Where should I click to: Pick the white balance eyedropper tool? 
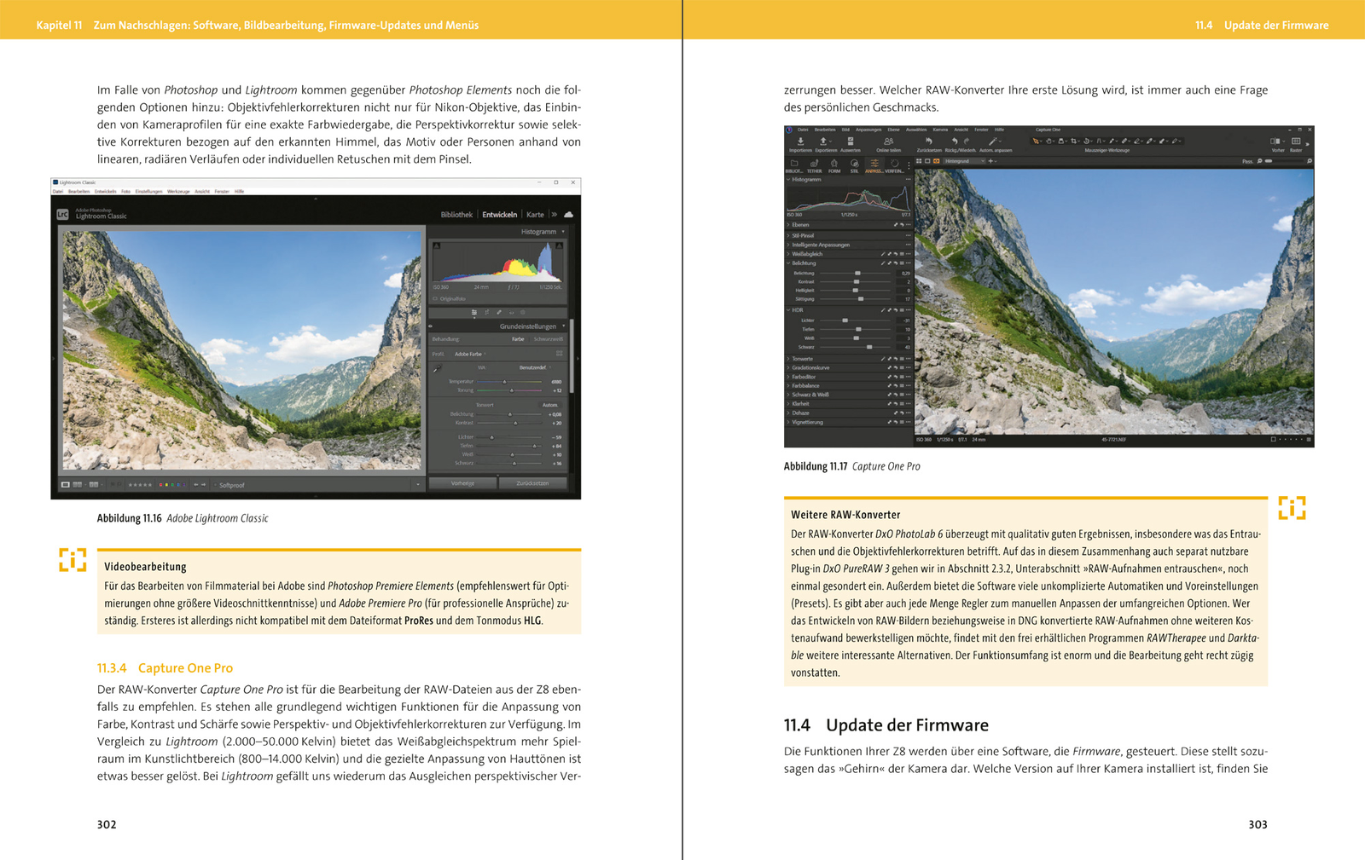(x=438, y=369)
